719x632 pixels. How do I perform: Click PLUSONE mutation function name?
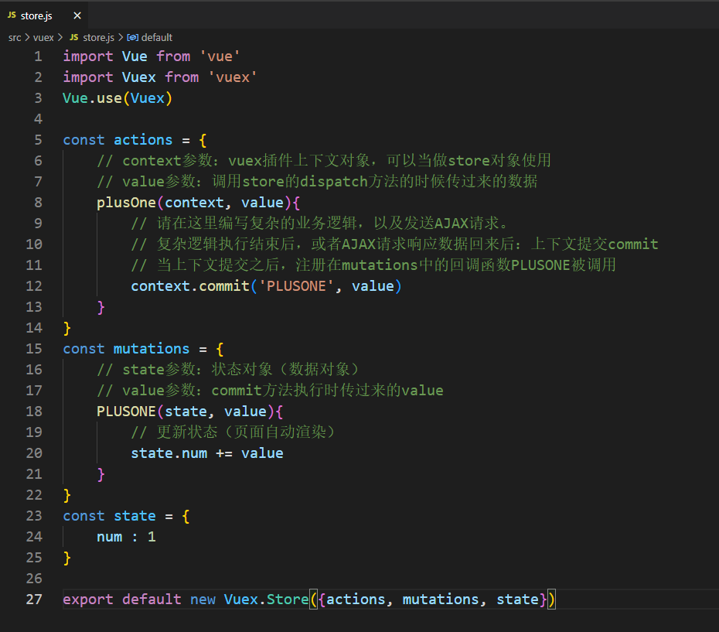click(126, 412)
